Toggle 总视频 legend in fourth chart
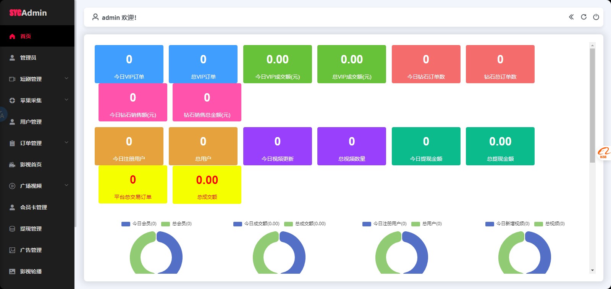Viewport: 611px width, 289px height. pyautogui.click(x=549, y=224)
